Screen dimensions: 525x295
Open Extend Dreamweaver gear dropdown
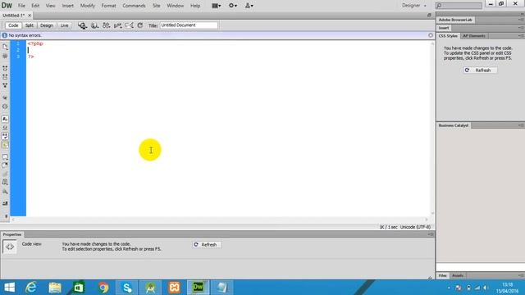(x=233, y=6)
